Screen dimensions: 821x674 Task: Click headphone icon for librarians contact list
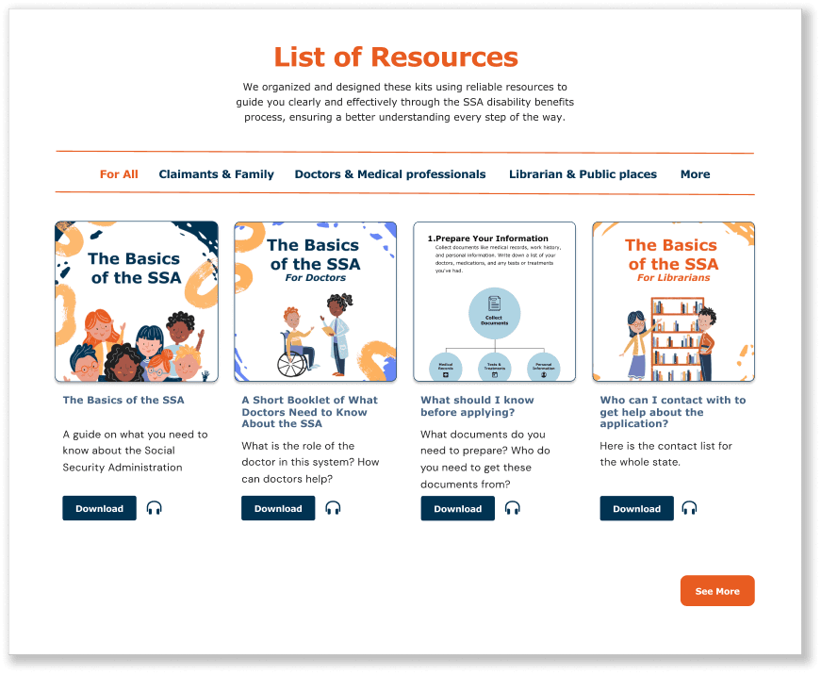click(x=689, y=508)
